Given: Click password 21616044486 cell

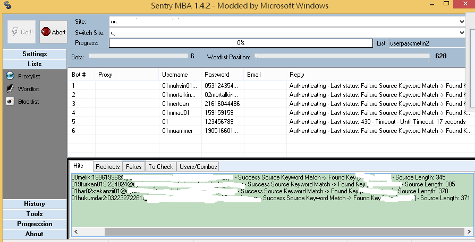Looking at the screenshot, I should coord(222,104).
